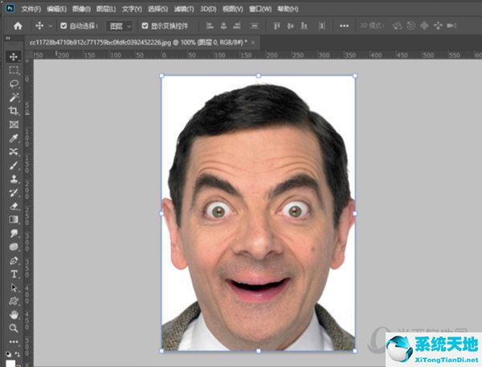Toggle the 显示变换控件 checkbox
The width and height of the screenshot is (482, 367).
point(145,26)
